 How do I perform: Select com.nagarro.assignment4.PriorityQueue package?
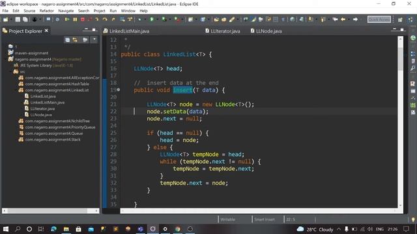(x=60, y=127)
